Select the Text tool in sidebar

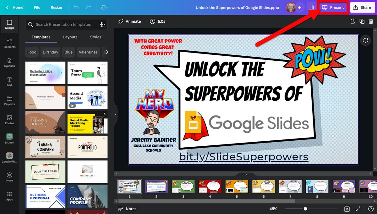point(9,81)
